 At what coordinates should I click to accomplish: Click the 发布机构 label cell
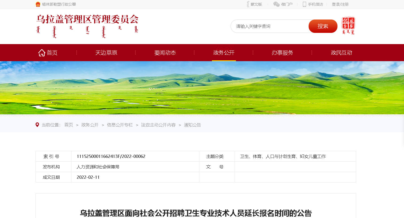pyautogui.click(x=53, y=167)
